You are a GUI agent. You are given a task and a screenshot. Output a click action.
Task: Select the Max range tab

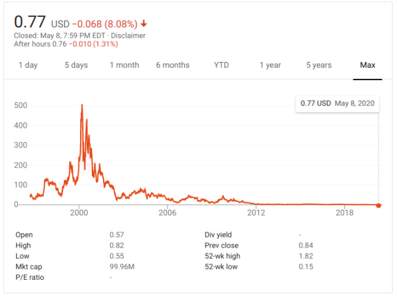point(368,65)
